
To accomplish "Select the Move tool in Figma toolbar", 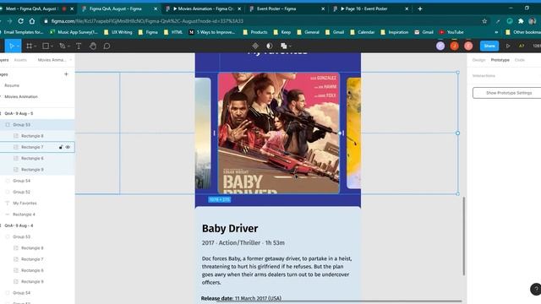I will tap(12, 46).
